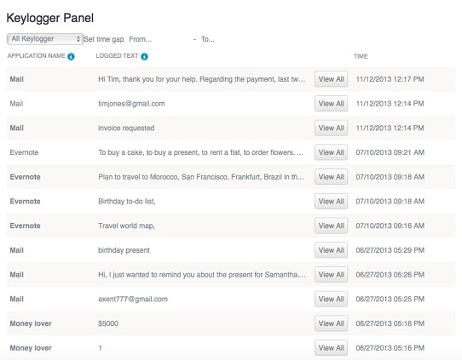Click the LOGGED TEXT column header
462x360 pixels.
tap(117, 56)
